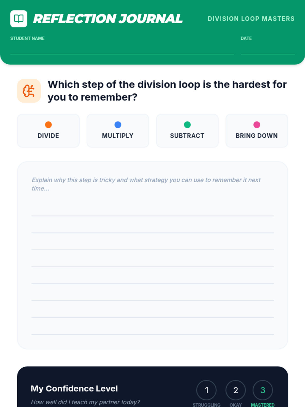Click the pink dot above Bring Down

coord(257,125)
